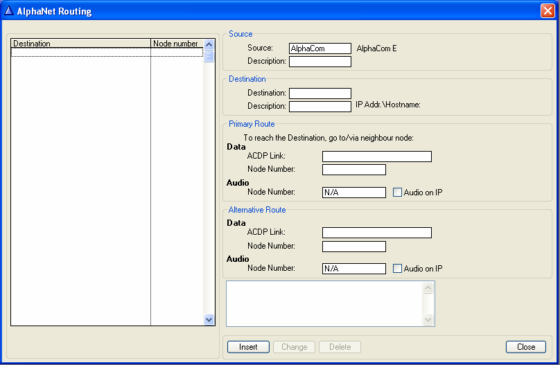Click Alternative Route Data Node Number field
The height and width of the screenshot is (365, 560).
pyautogui.click(x=353, y=247)
